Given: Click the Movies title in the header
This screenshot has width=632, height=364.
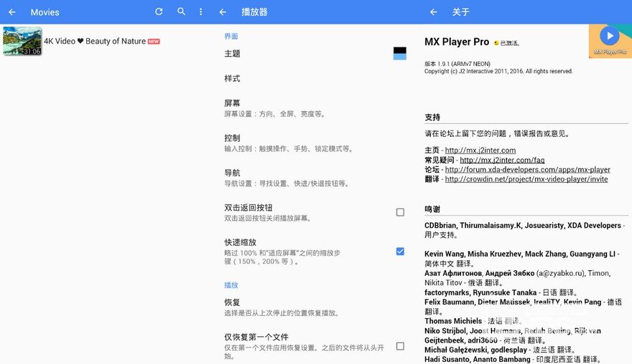Looking at the screenshot, I should (x=45, y=12).
